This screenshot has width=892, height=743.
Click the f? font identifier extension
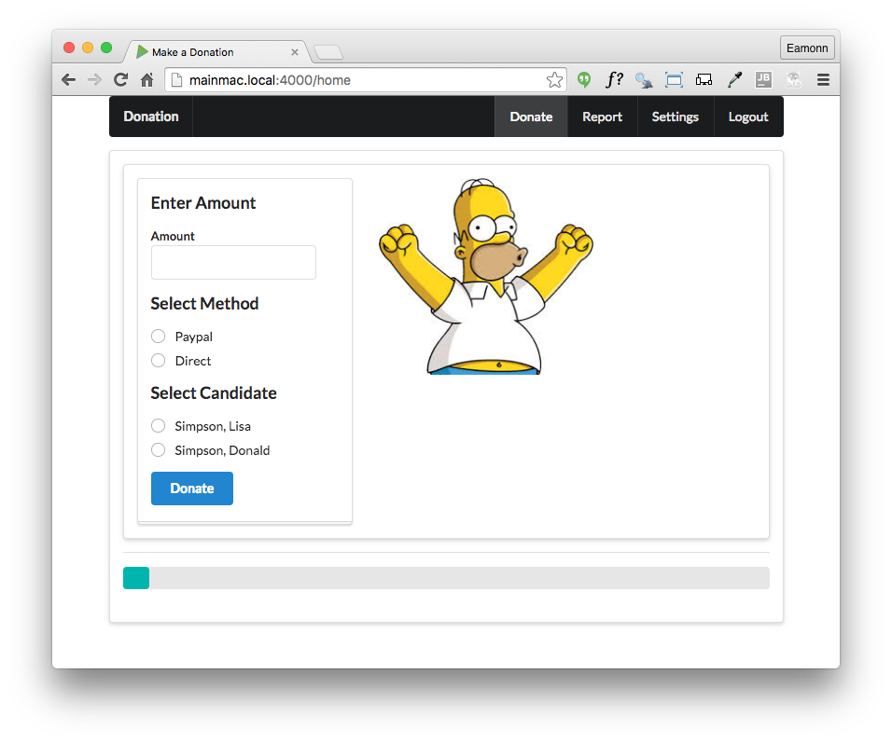point(614,80)
